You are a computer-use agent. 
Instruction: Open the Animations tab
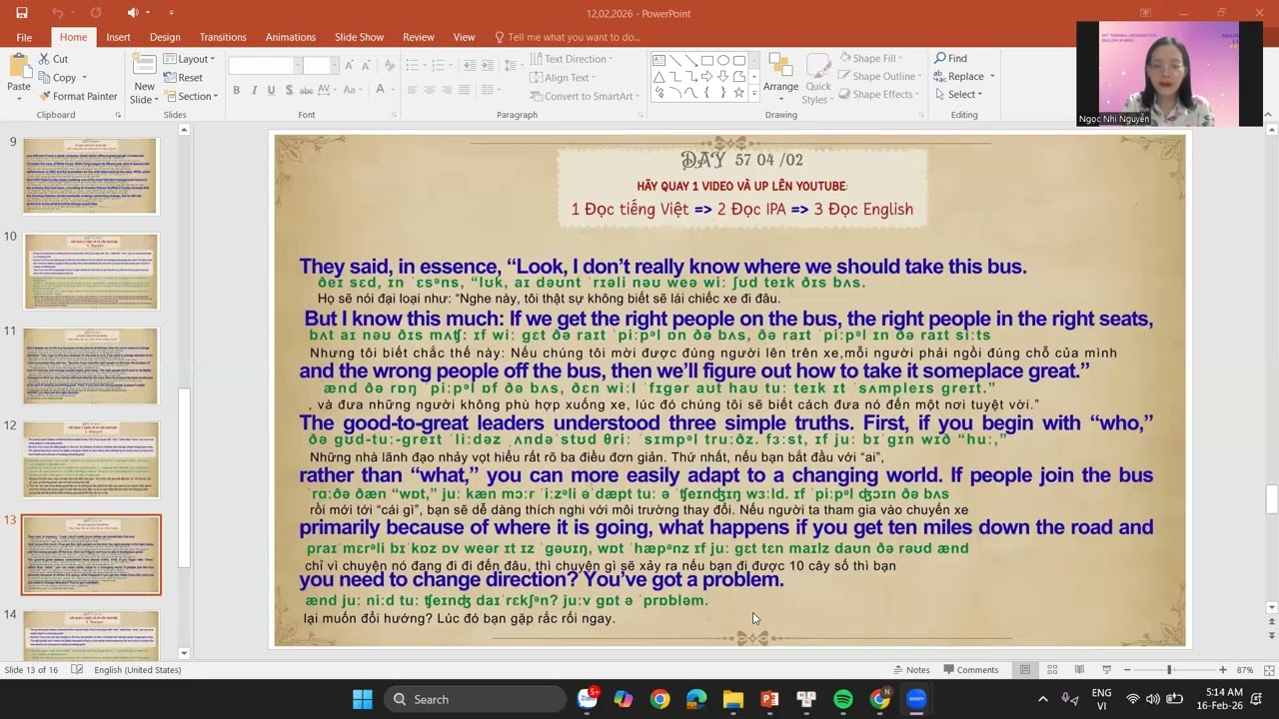tap(290, 37)
